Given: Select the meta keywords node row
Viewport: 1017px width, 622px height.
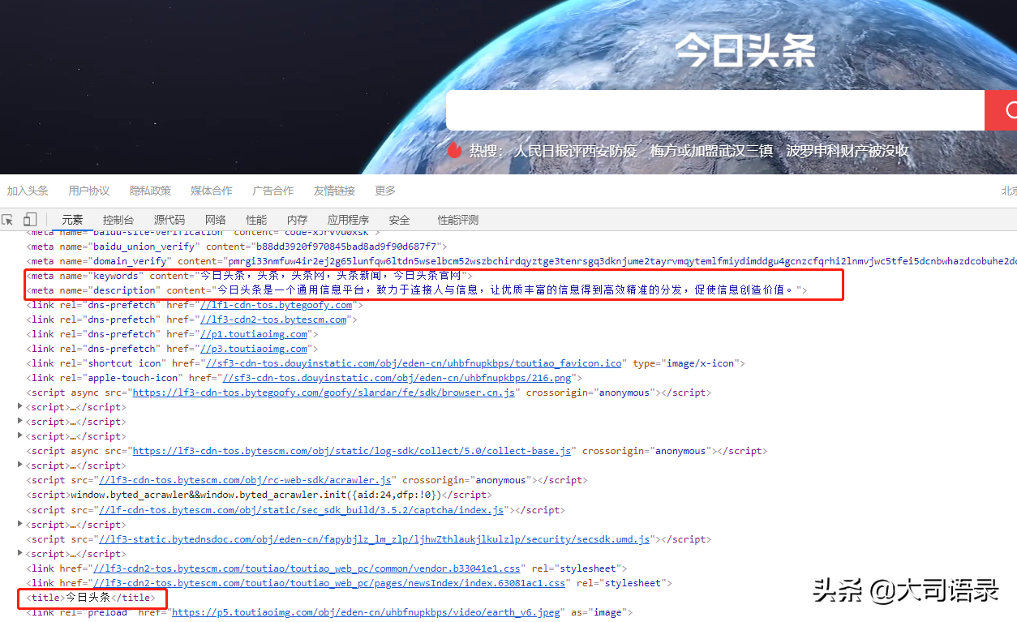Looking at the screenshot, I should point(249,276).
